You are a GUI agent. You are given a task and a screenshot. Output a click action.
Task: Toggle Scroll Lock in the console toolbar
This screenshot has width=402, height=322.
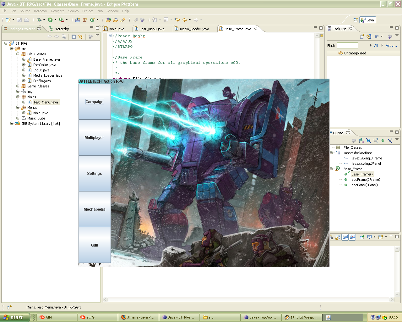tap(338, 237)
